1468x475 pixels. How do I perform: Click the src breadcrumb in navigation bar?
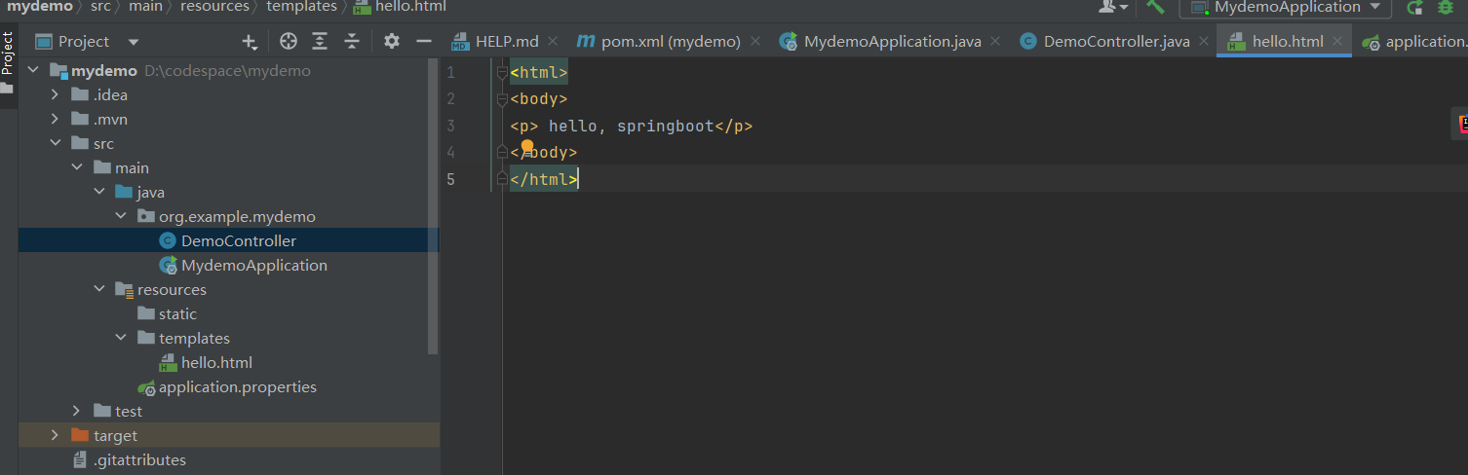[x=100, y=7]
